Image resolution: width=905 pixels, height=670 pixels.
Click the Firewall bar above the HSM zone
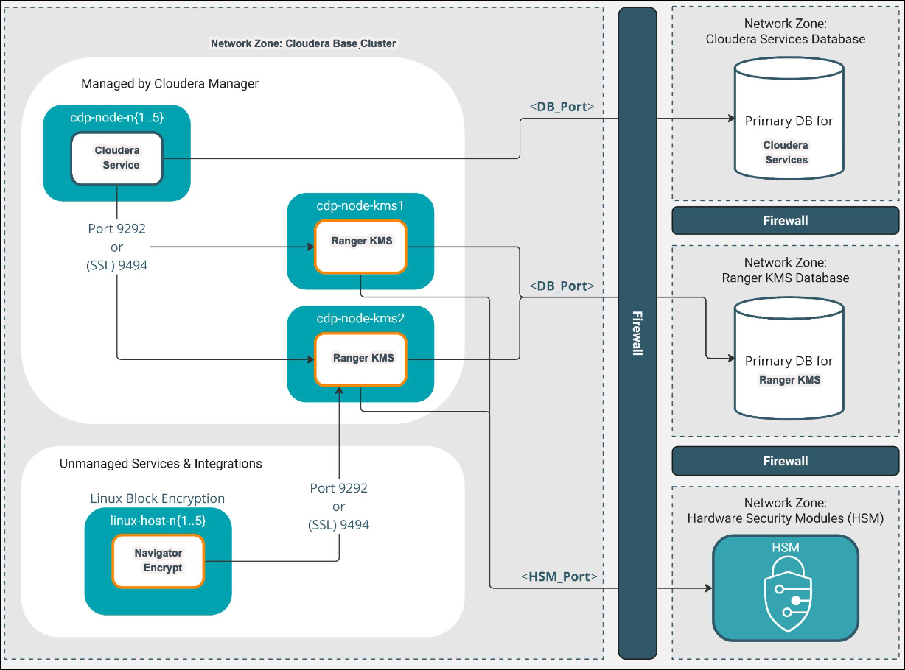785,461
